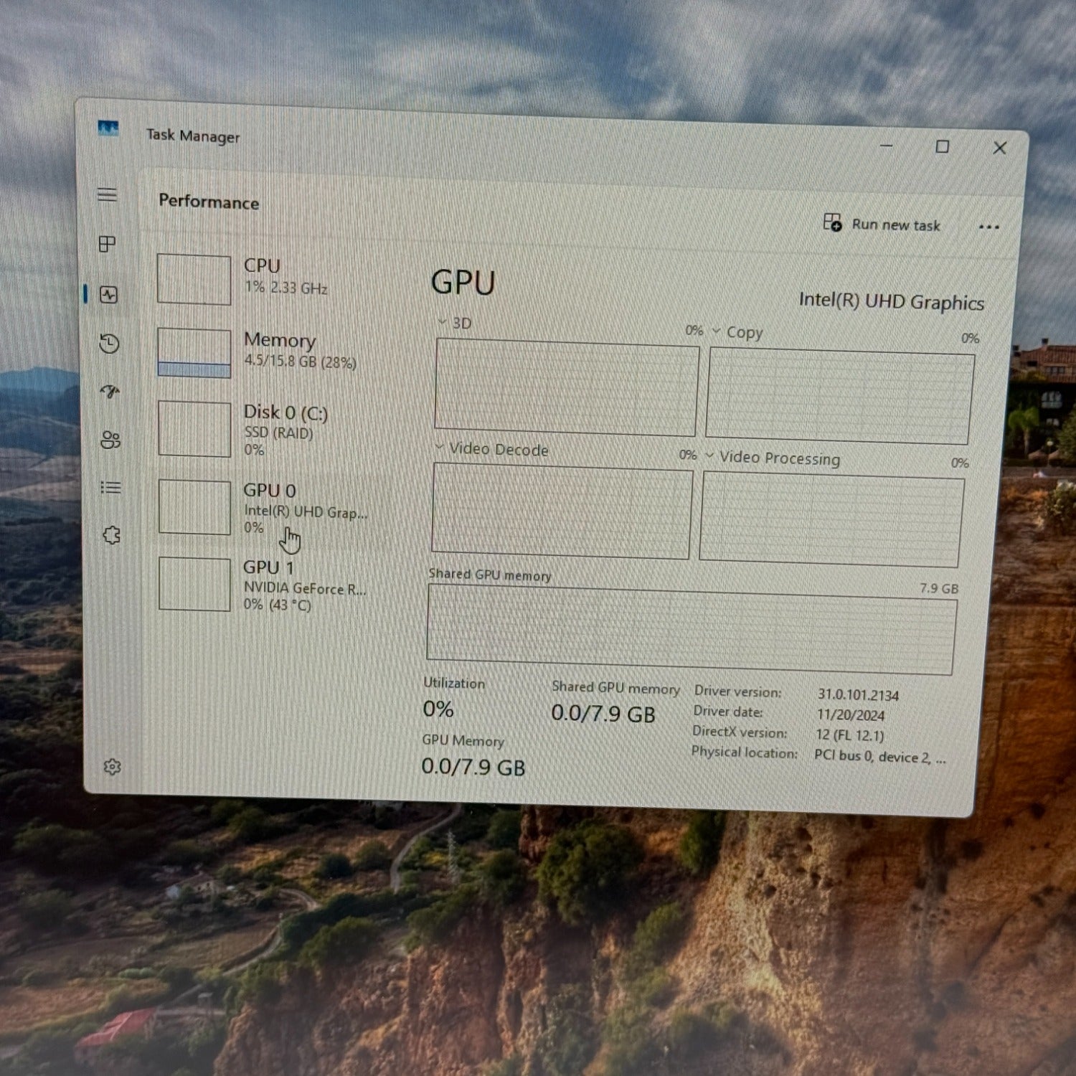This screenshot has width=1076, height=1076.
Task: Open the Processes page icon
Action: (x=107, y=244)
